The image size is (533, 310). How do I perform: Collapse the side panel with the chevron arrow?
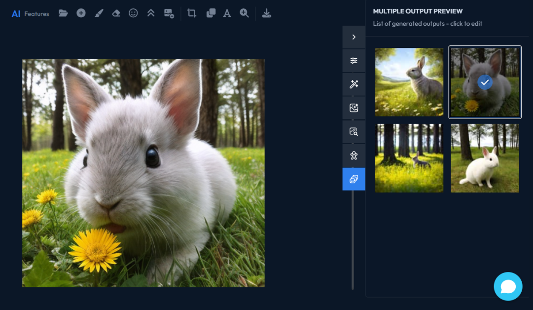click(x=354, y=37)
